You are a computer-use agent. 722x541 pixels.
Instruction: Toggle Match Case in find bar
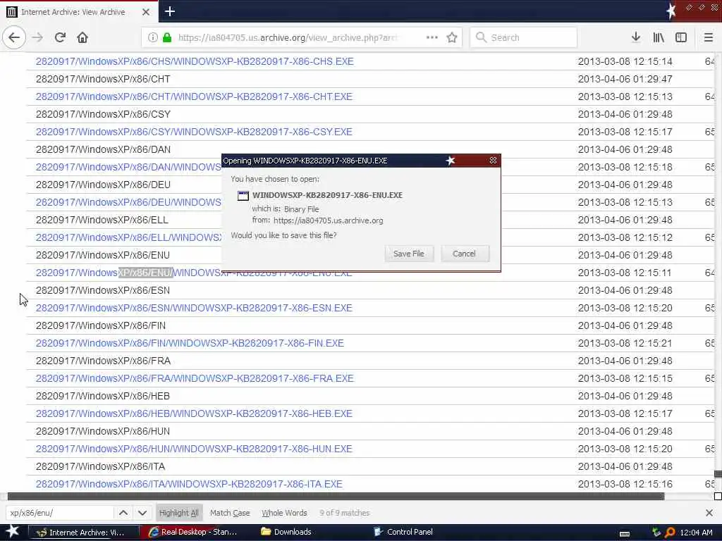click(230, 513)
